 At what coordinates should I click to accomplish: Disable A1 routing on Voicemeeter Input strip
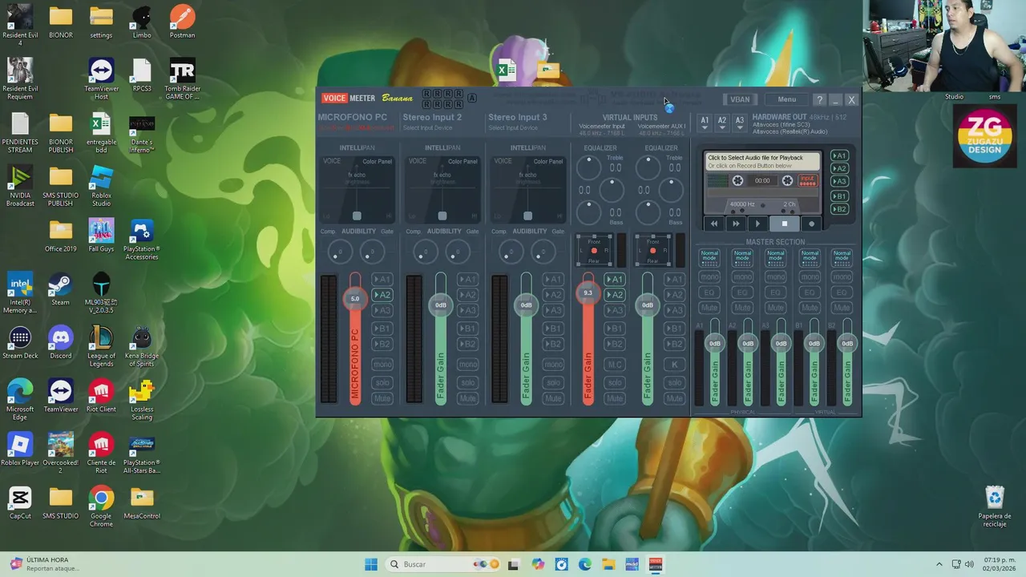(615, 280)
